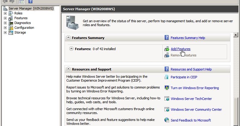Select Roles in the console tree
The width and height of the screenshot is (240, 126).
coord(18,13)
